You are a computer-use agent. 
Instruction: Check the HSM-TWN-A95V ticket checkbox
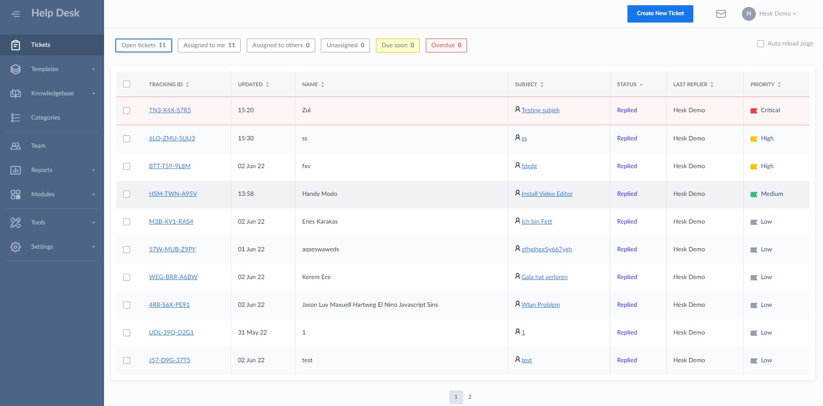point(127,194)
